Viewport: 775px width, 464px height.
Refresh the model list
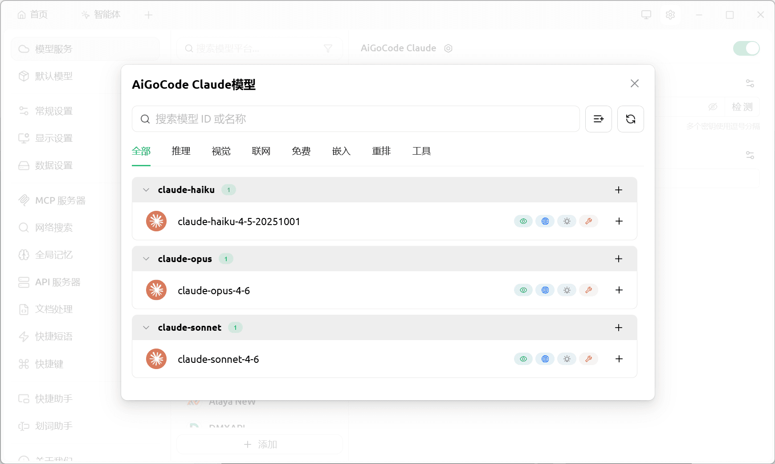631,119
